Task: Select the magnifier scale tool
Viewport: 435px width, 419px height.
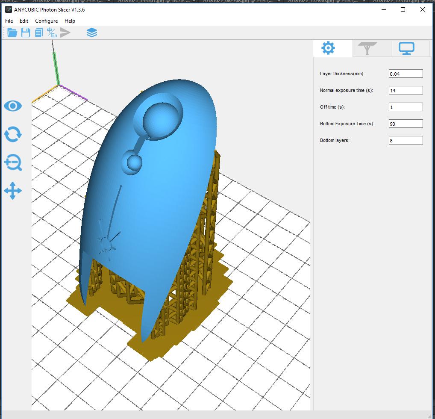Action: [13, 163]
